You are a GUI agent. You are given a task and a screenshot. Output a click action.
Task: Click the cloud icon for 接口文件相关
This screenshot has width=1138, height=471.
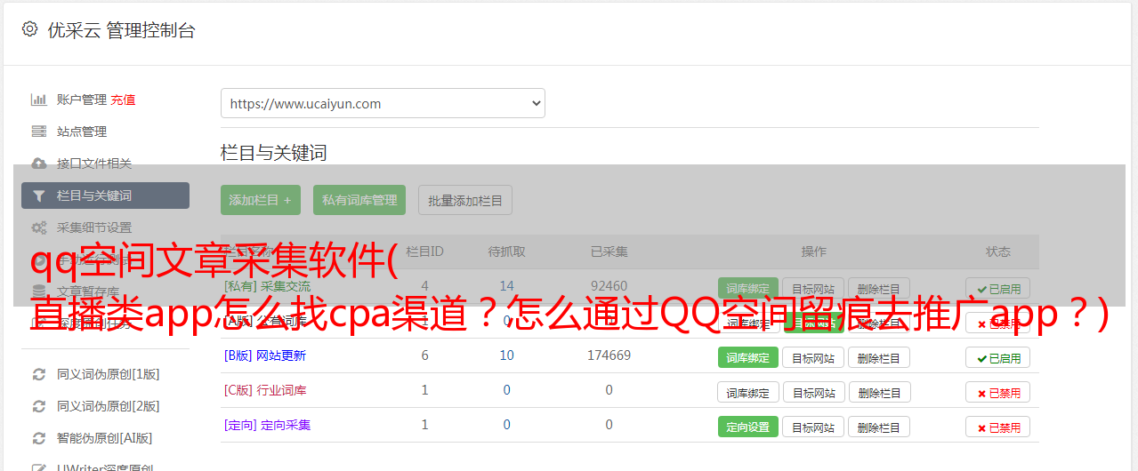coord(39,164)
